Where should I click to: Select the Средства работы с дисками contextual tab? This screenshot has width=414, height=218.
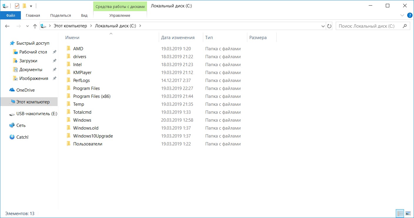(x=120, y=6)
